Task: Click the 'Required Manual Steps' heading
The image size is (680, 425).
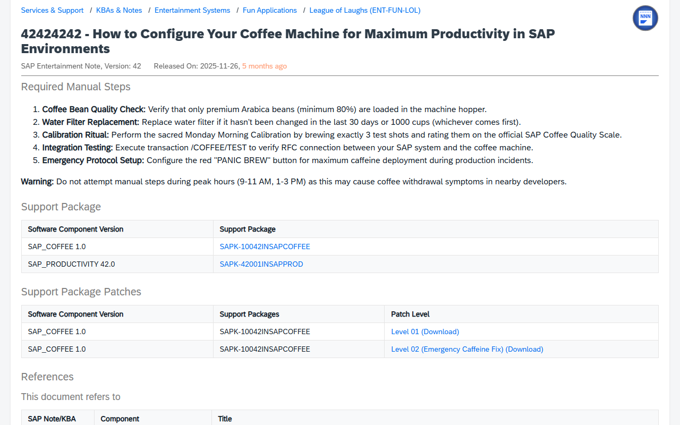Action: pyautogui.click(x=76, y=87)
